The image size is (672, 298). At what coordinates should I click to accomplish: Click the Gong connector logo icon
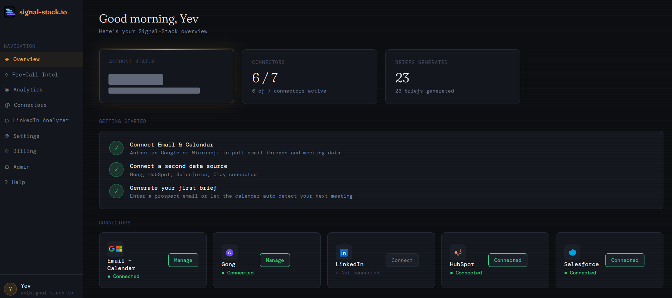(229, 253)
